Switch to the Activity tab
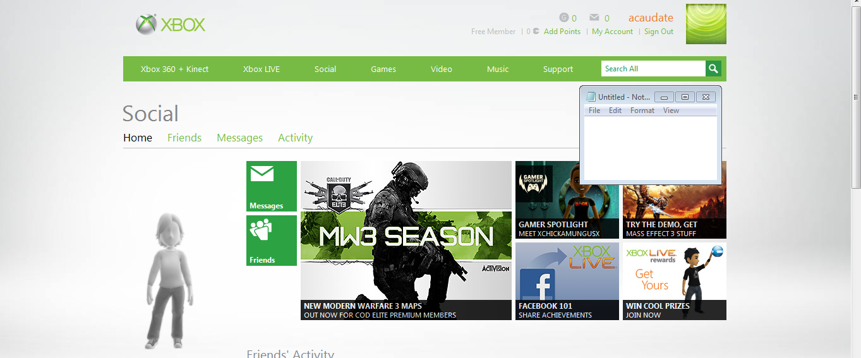861x358 pixels. (295, 138)
